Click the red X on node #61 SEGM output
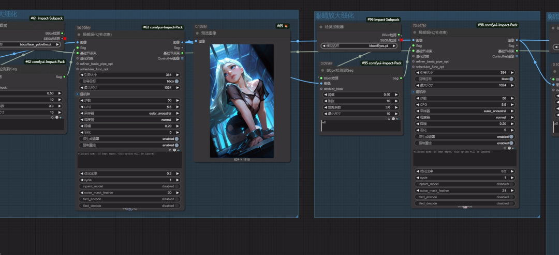Image resolution: width=559 pixels, height=255 pixels. pyautogui.click(x=65, y=38)
